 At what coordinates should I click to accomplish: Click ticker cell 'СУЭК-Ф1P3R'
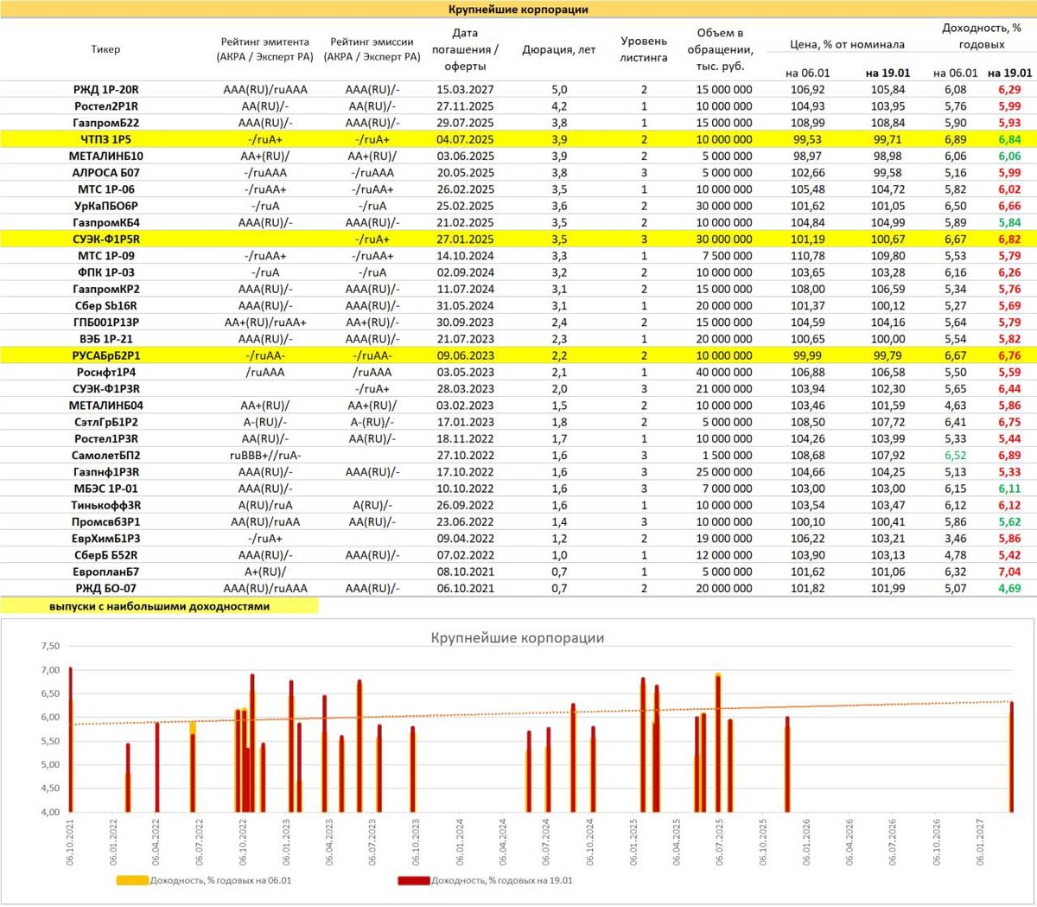tap(105, 388)
